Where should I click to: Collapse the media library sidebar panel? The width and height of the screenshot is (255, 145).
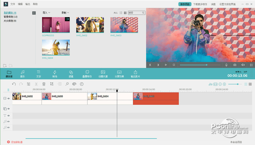click(x=34, y=13)
